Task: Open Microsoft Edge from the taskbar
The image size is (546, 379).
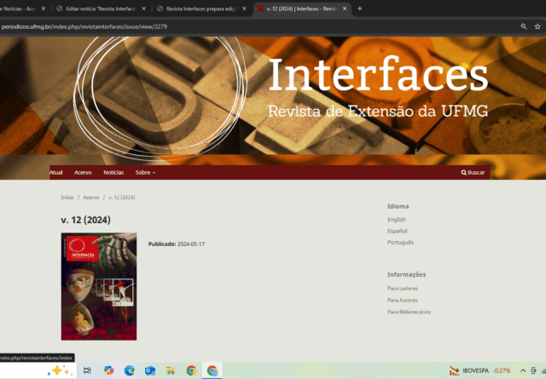Action: tap(130, 370)
